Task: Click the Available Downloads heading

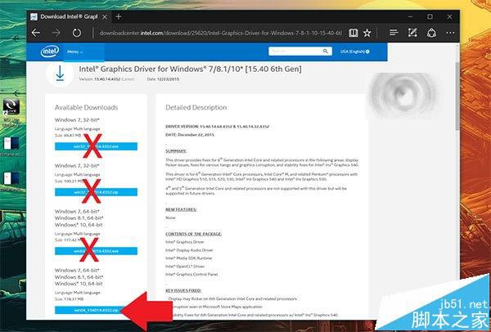Action: tap(87, 108)
